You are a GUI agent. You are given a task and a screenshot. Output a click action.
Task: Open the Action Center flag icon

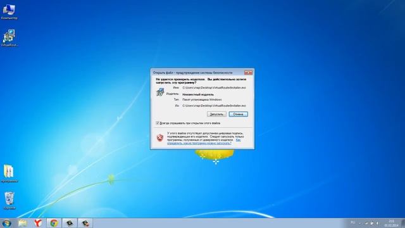tap(372, 223)
